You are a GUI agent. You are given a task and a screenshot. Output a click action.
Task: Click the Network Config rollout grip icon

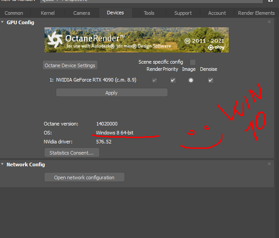coord(269,164)
